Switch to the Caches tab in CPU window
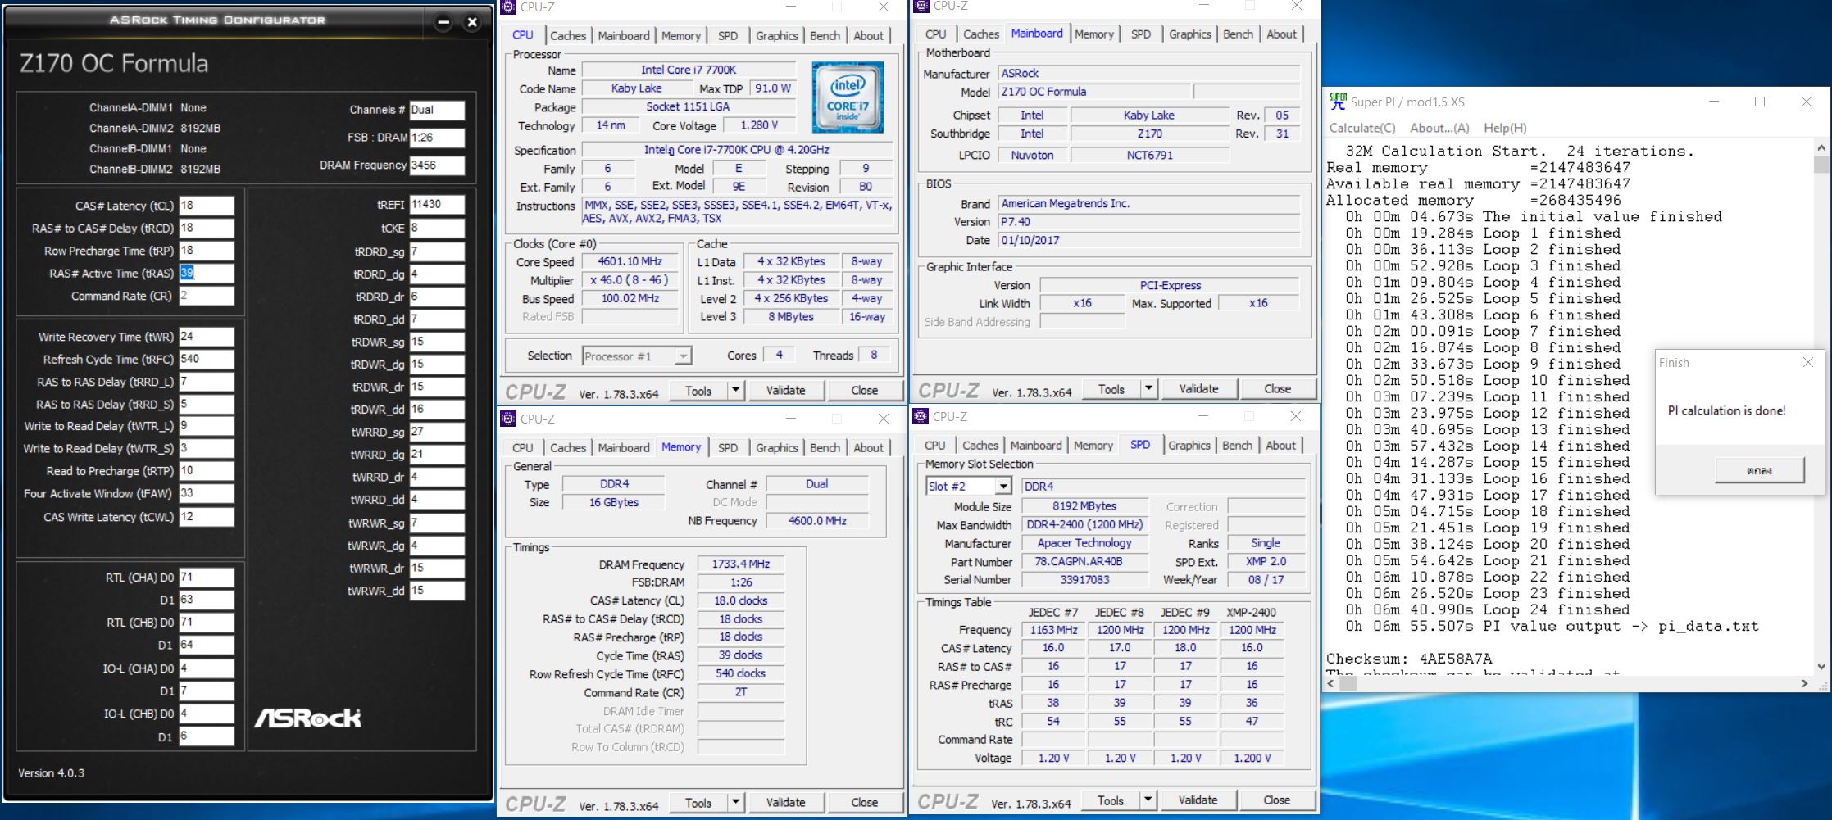Viewport: 1832px width, 820px height. 567,35
